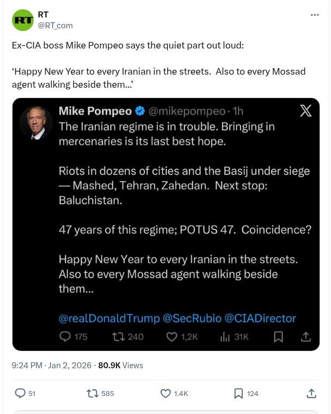Bookmark RT's post with the bookmark icon
The height and width of the screenshot is (414, 331).
pyautogui.click(x=238, y=393)
